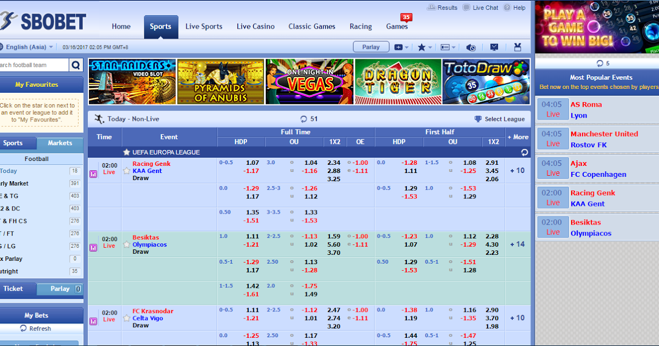Click the mute sound icon in toolbar
Screen dimensions: 659x346
[x=471, y=47]
